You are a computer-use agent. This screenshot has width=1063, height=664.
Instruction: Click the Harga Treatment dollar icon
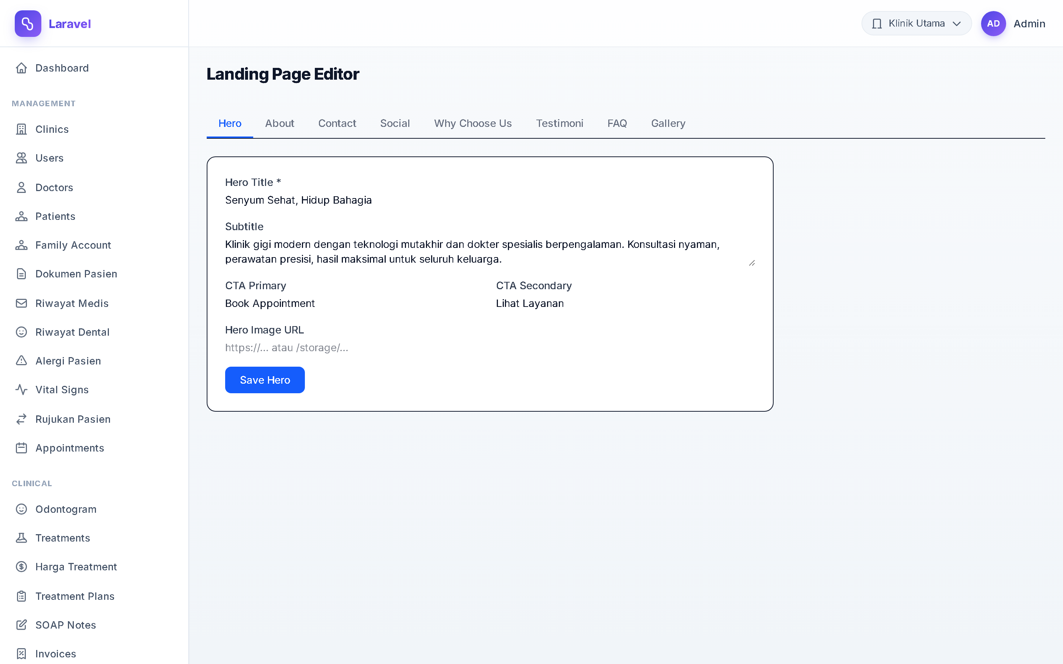(21, 567)
